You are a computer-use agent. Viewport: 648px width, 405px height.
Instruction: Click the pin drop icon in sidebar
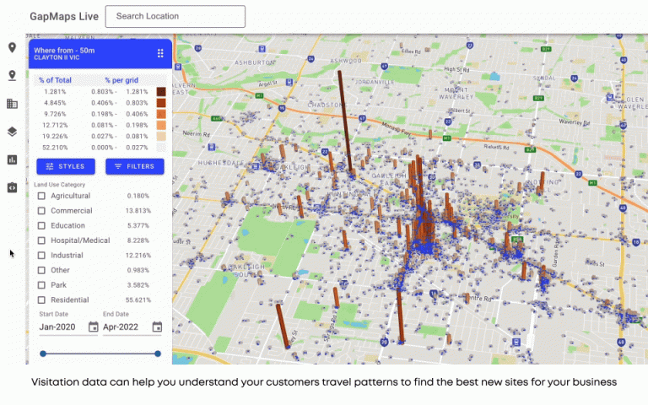[x=12, y=76]
